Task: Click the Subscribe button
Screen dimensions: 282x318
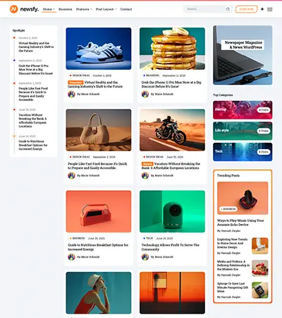Action: click(246, 9)
